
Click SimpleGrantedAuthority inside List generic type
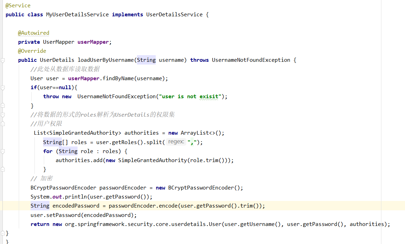click(x=83, y=133)
